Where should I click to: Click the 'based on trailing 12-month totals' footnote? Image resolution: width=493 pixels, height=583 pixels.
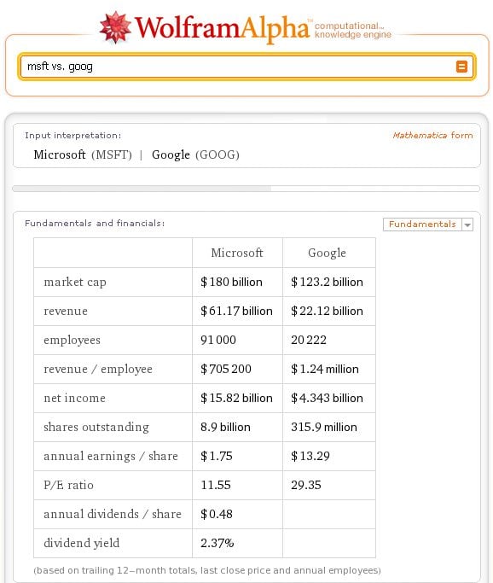(x=207, y=570)
